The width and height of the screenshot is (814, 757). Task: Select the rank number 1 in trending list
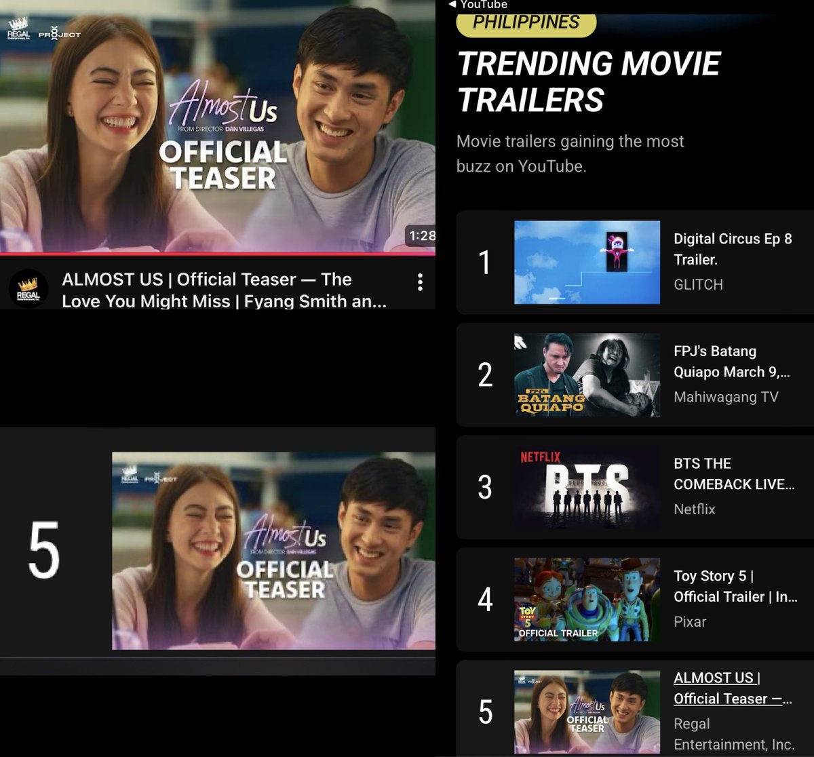(484, 263)
